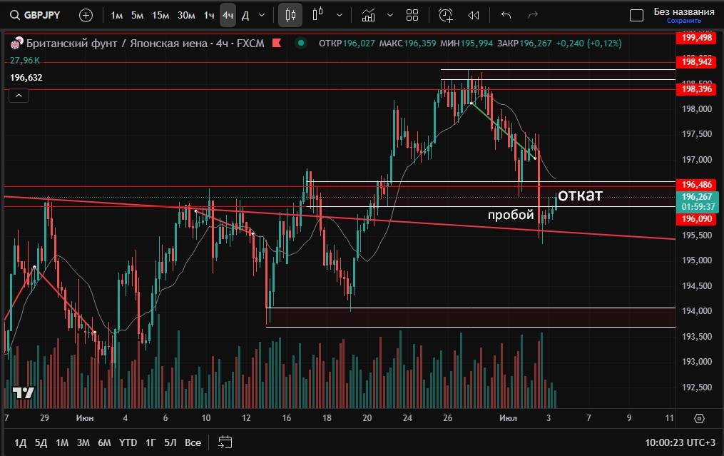
Task: Click the red flag next to FXCM
Action: (277, 43)
